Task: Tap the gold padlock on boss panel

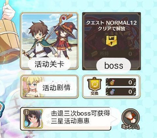Action: pos(112,41)
